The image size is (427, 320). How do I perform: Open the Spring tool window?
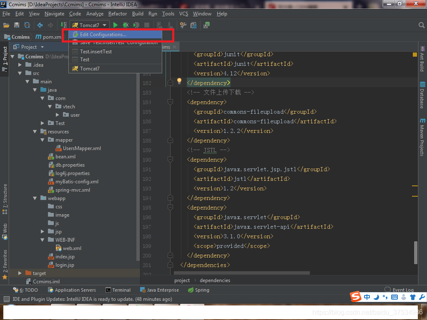[198, 290]
